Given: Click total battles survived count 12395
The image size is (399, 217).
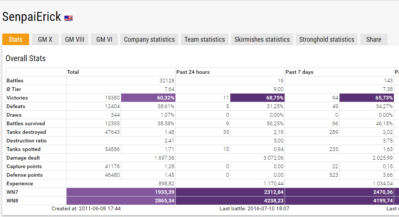Looking at the screenshot, I should click(x=112, y=124).
